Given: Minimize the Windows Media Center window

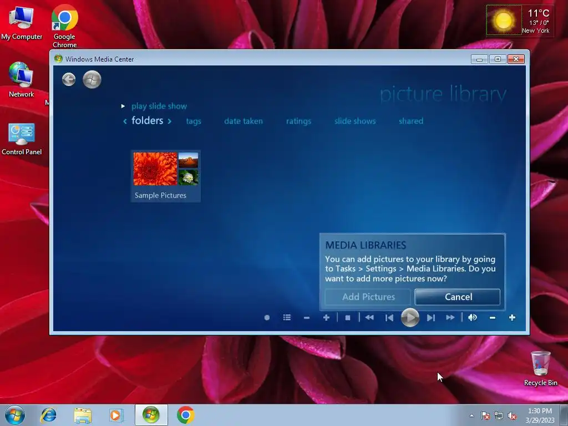Looking at the screenshot, I should [x=479, y=59].
